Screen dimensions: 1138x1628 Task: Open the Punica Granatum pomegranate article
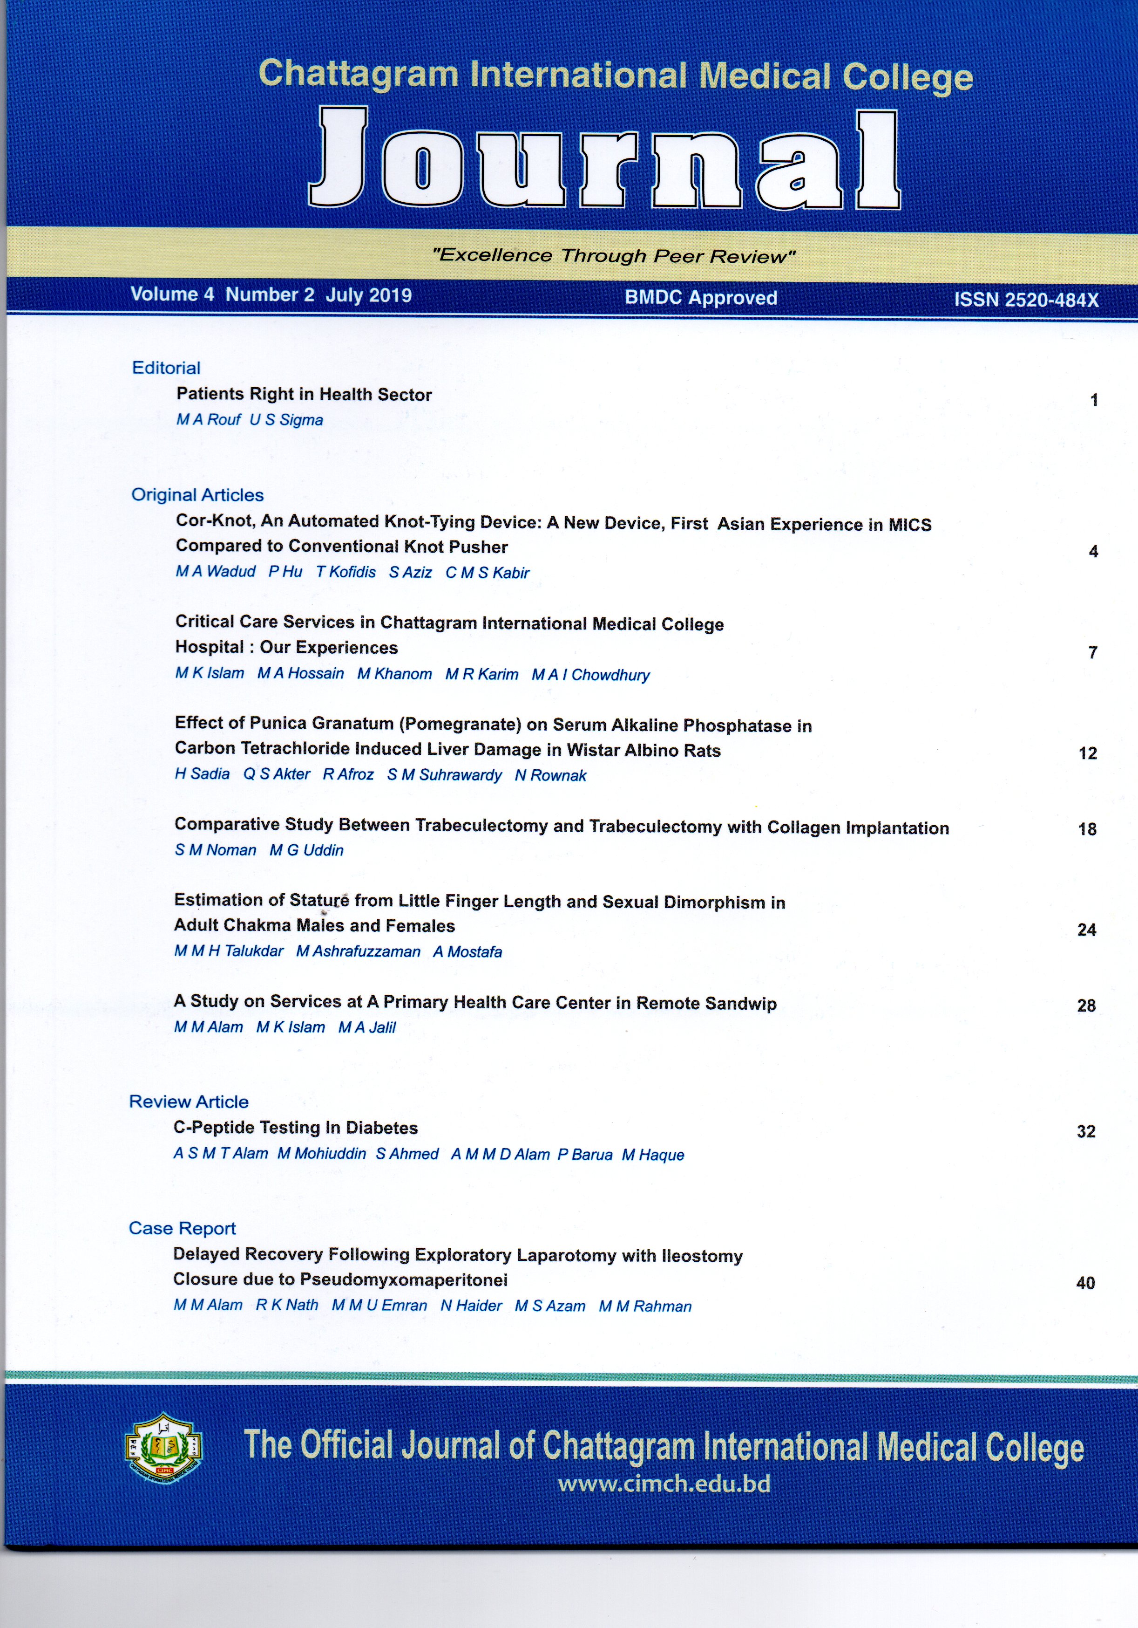(493, 738)
